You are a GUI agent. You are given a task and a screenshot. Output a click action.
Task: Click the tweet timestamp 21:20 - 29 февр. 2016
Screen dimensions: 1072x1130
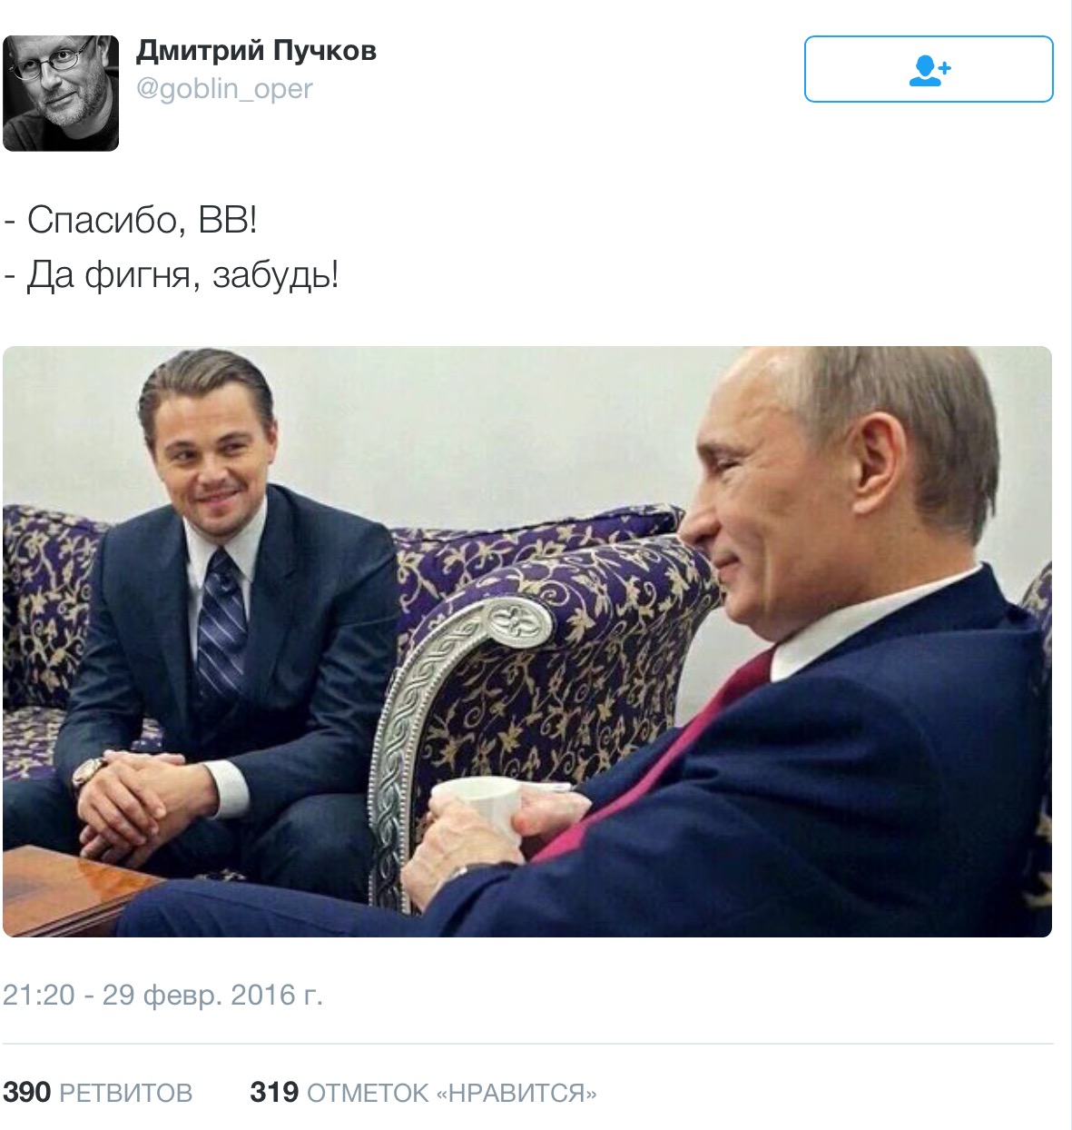click(162, 995)
